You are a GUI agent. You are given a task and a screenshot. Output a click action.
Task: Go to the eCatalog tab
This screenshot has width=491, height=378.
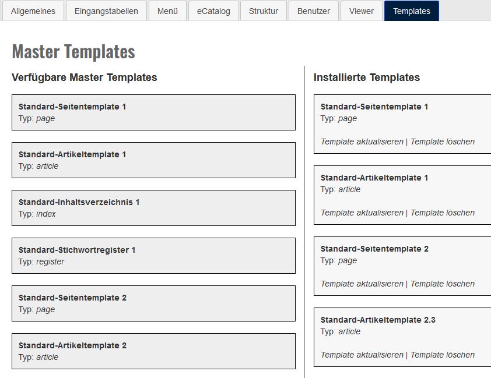click(213, 11)
